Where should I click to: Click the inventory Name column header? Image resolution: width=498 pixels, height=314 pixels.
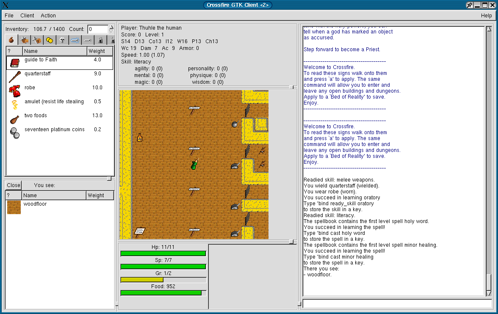pyautogui.click(x=55, y=51)
